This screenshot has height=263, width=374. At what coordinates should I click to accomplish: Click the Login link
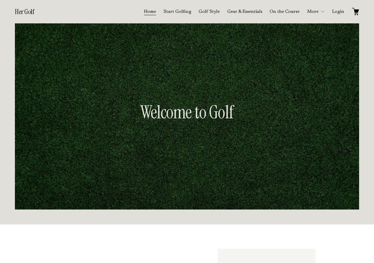click(338, 12)
